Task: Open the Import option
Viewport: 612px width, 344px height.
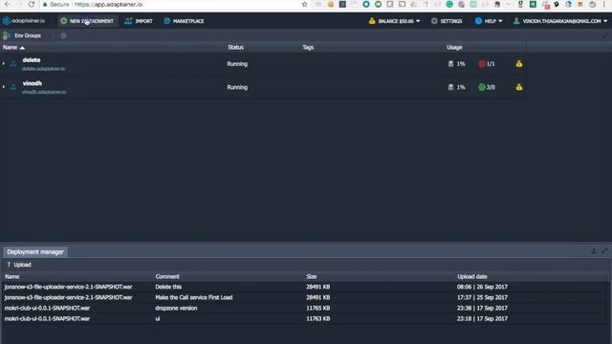Action: 139,21
